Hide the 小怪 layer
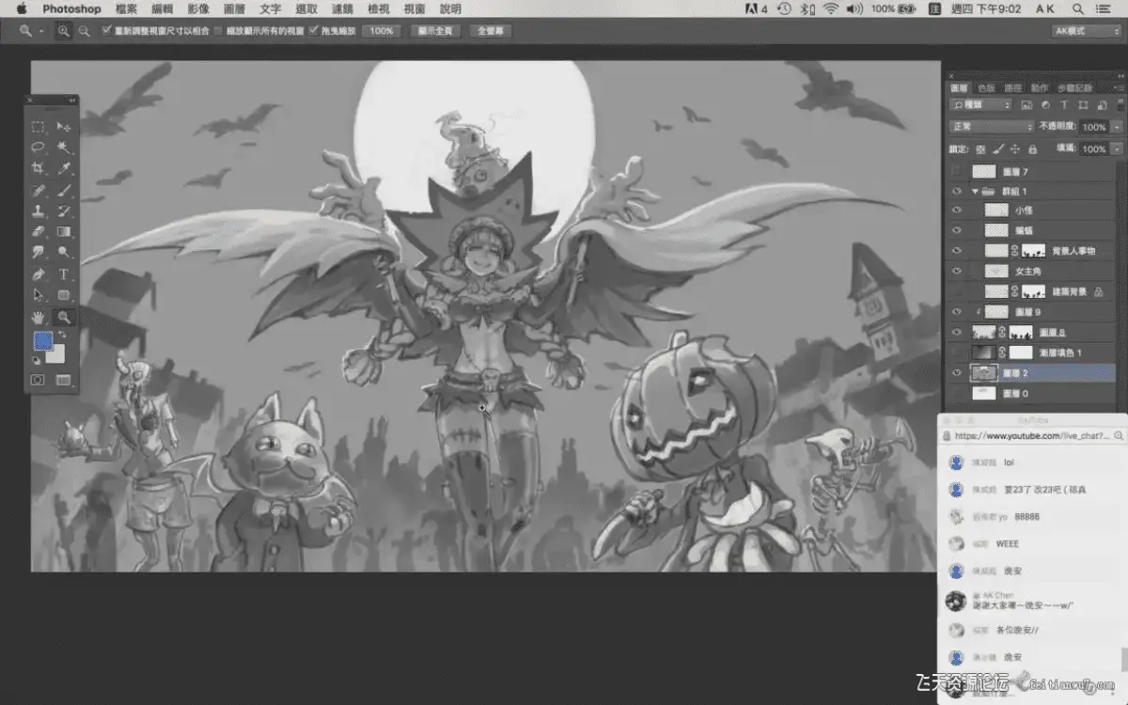The height and width of the screenshot is (705, 1128). coord(957,211)
